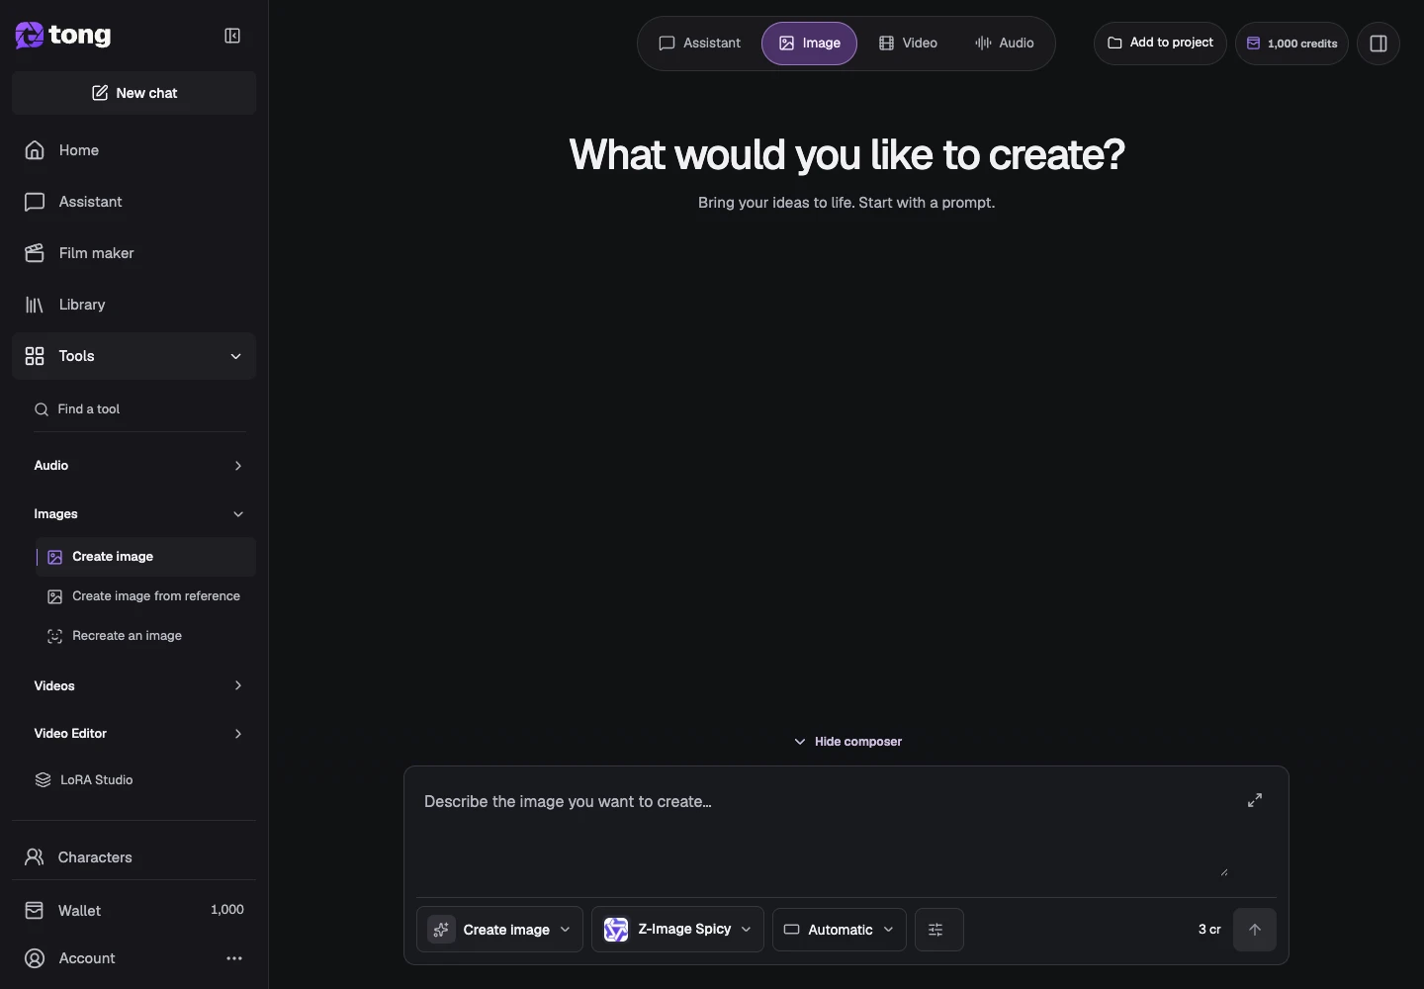This screenshot has width=1424, height=989.
Task: Switch to the Assistant tab at top
Action: [x=700, y=44]
